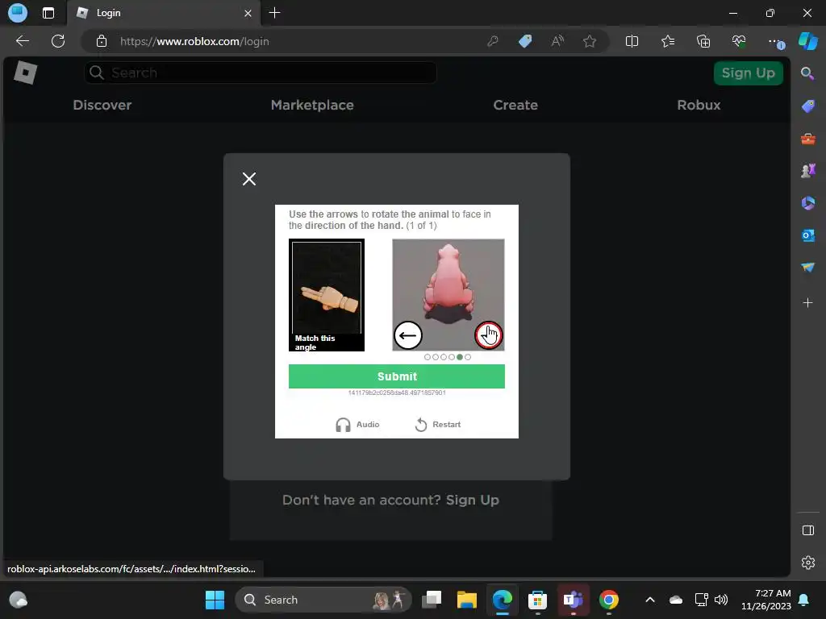The width and height of the screenshot is (826, 619).
Task: Open sidebar settings gear
Action: tap(807, 563)
